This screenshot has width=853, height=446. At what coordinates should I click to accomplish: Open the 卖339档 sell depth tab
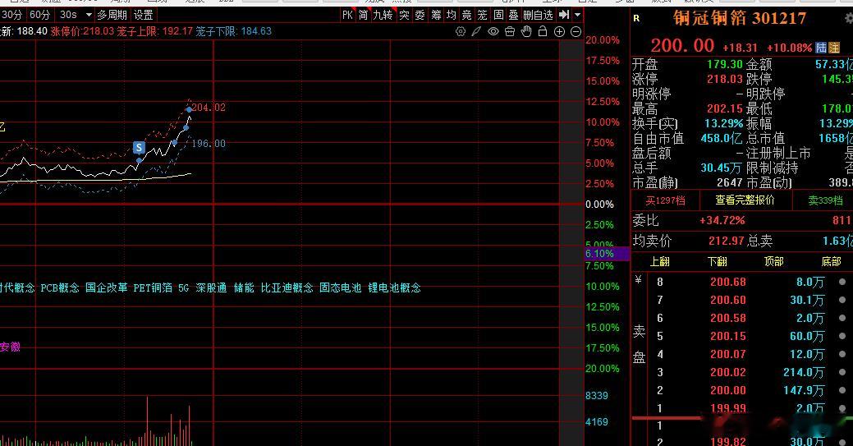coord(825,200)
